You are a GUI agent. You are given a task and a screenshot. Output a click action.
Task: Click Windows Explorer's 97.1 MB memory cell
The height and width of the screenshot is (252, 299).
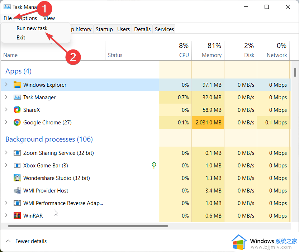click(x=208, y=85)
